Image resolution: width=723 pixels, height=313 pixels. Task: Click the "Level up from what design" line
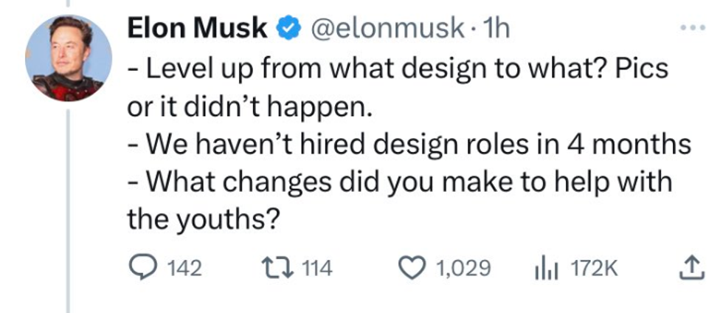(398, 70)
